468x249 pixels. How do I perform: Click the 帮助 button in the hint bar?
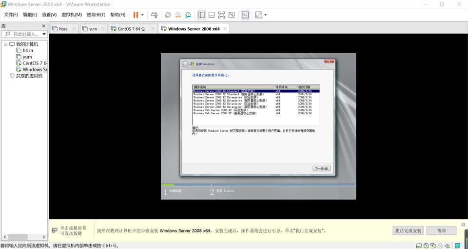pos(442,231)
